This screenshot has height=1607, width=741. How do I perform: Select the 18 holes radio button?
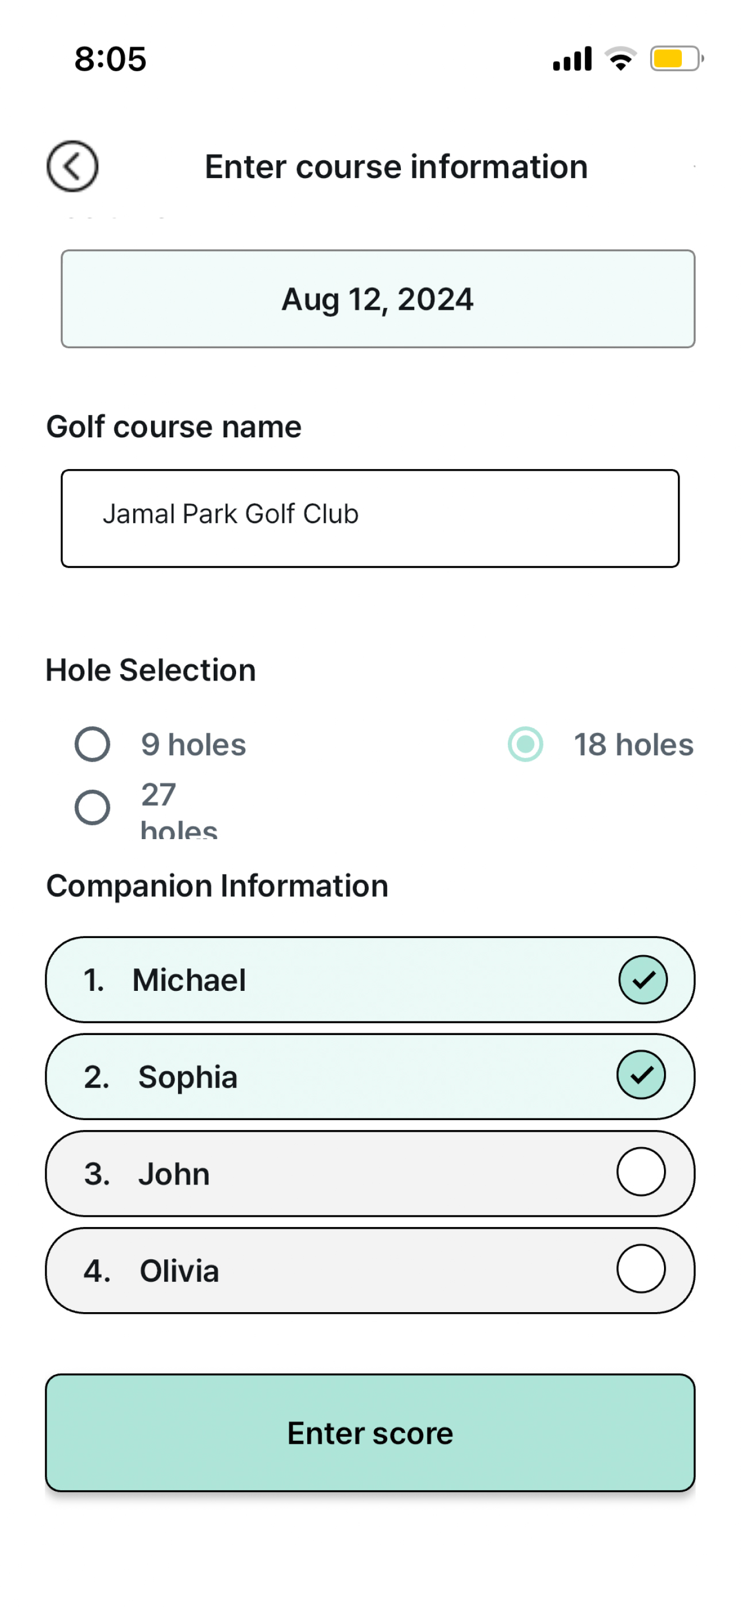[x=525, y=744]
